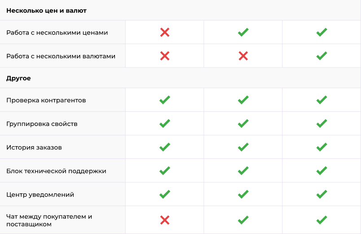361x234 pixels.
Task: Click green check for multiple prices, third column
Action: [321, 32]
